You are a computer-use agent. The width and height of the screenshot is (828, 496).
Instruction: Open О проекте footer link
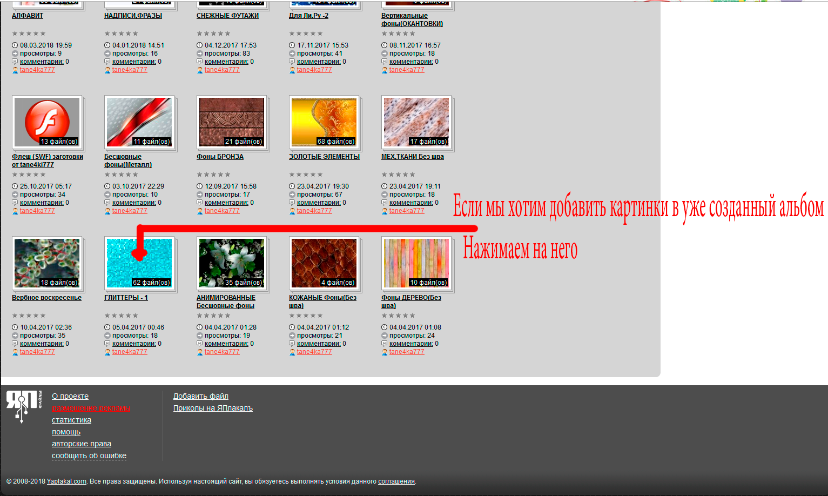click(x=70, y=396)
